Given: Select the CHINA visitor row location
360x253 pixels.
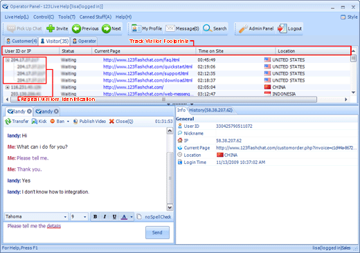Looking at the screenshot, I should pos(275,87).
